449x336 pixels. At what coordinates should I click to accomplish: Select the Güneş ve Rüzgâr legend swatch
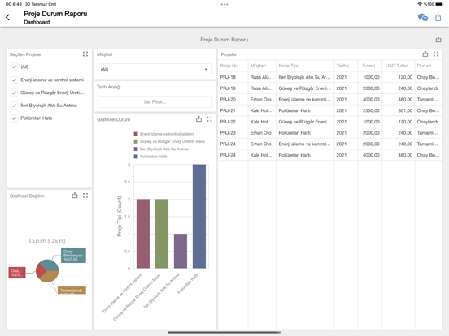[x=136, y=141]
